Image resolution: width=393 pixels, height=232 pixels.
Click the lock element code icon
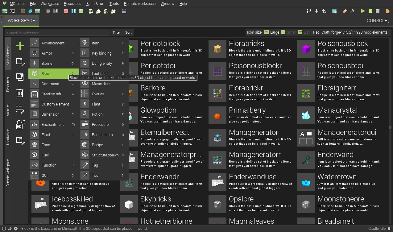coord(20,125)
